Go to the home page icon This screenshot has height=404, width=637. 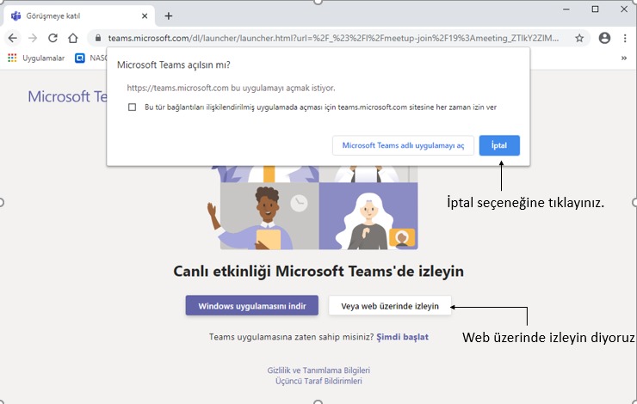tap(72, 38)
